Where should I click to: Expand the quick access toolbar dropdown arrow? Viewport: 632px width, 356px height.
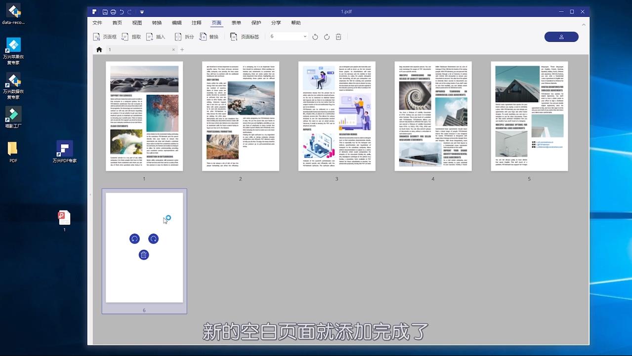click(x=142, y=12)
